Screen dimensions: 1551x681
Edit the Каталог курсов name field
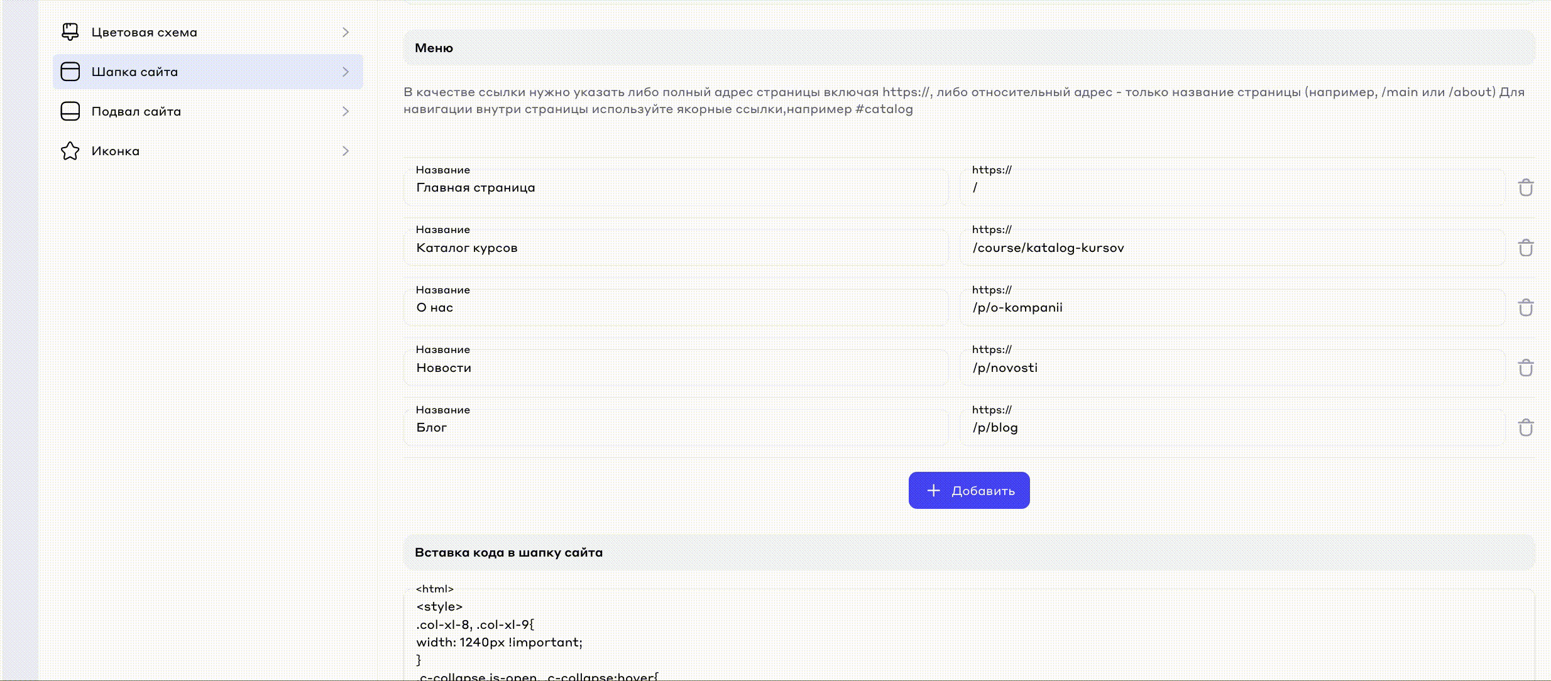[x=676, y=248]
